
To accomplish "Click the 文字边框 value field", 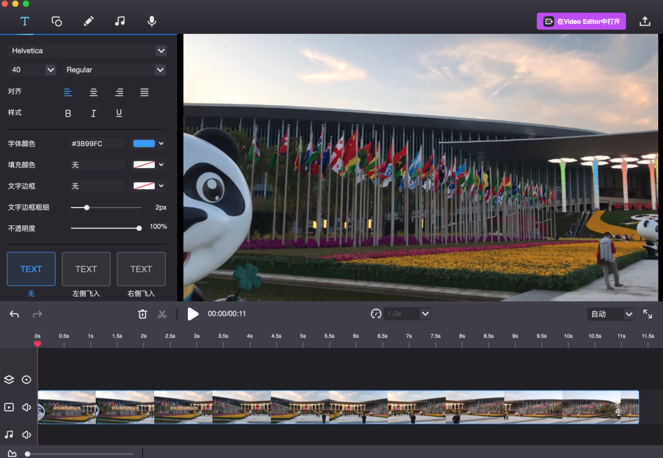I will tap(97, 186).
